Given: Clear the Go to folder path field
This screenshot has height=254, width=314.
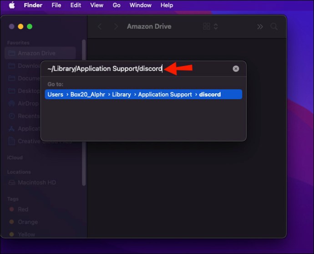Looking at the screenshot, I should point(236,69).
